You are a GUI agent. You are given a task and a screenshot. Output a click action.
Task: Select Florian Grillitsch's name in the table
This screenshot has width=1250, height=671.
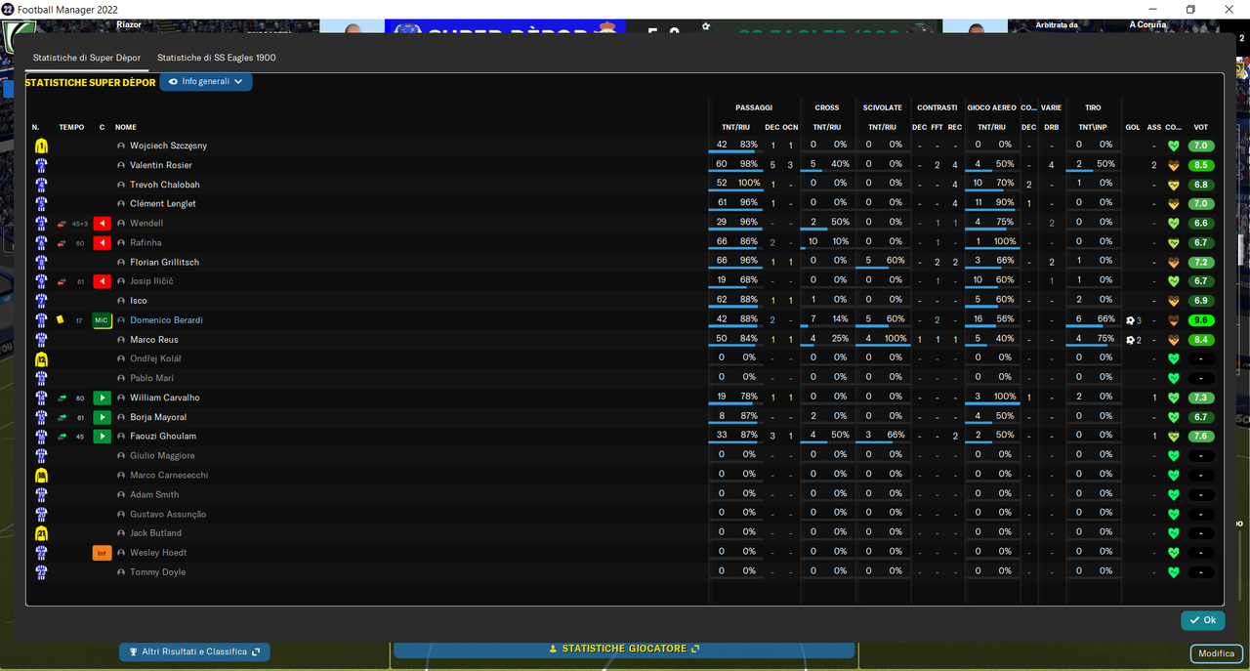click(164, 262)
